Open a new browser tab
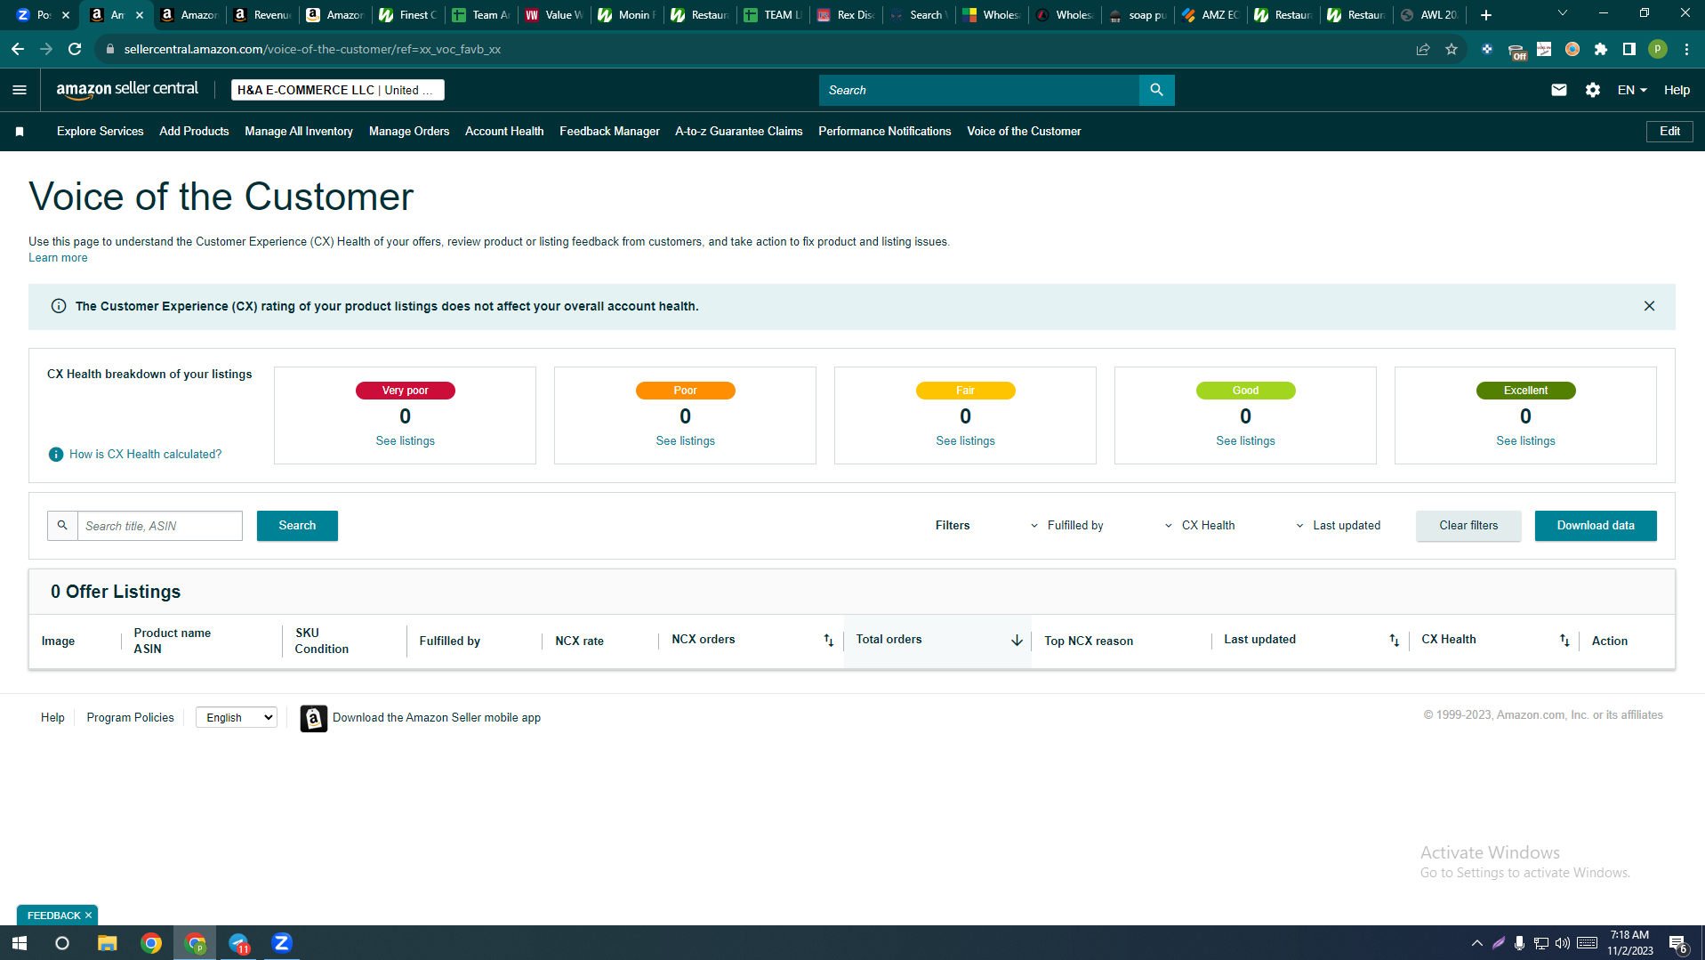The width and height of the screenshot is (1705, 960). [1485, 15]
